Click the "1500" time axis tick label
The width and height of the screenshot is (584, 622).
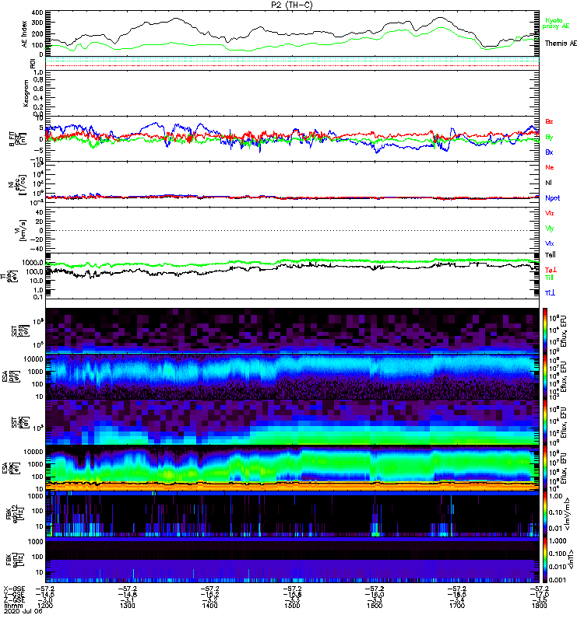292,606
